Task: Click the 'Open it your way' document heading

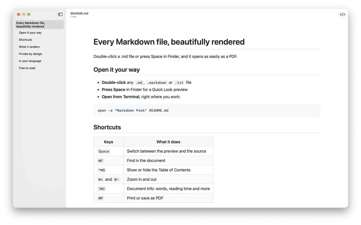Action: [117, 70]
